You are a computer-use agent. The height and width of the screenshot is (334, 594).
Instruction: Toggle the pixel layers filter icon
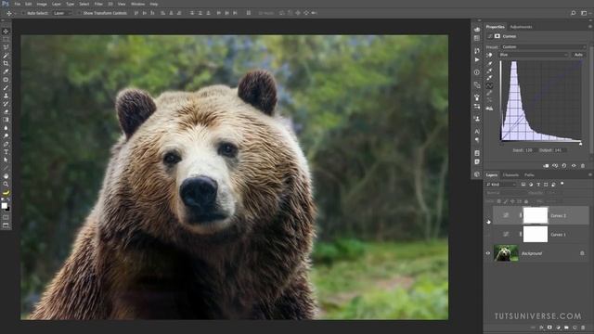click(523, 185)
